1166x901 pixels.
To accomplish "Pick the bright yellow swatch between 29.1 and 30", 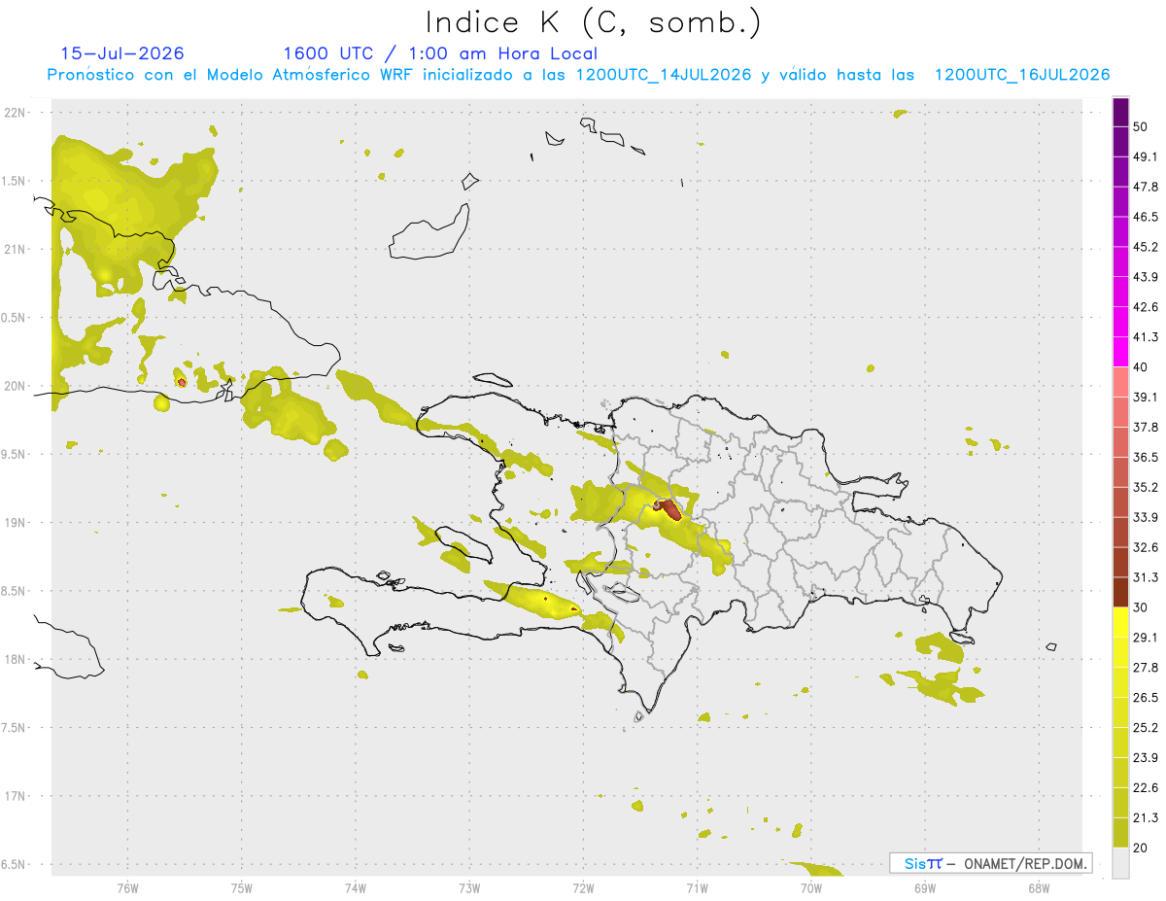I will click(1120, 622).
